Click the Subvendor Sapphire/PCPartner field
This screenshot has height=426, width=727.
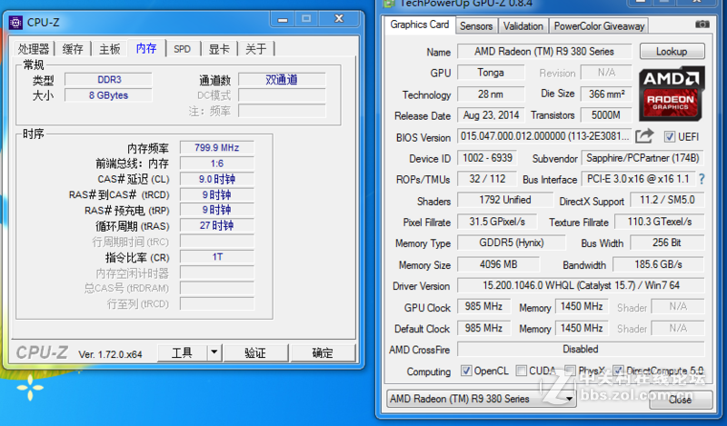[x=642, y=158]
